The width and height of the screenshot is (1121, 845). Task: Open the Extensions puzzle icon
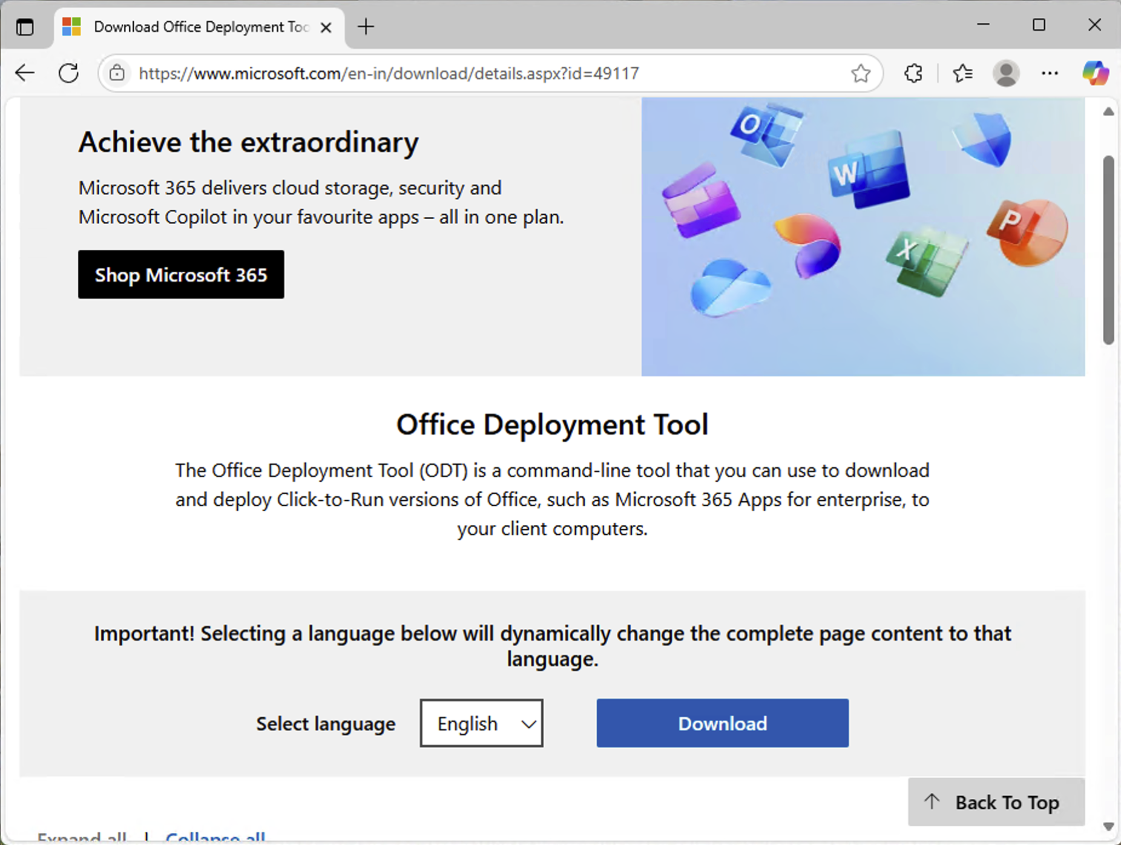tap(913, 73)
